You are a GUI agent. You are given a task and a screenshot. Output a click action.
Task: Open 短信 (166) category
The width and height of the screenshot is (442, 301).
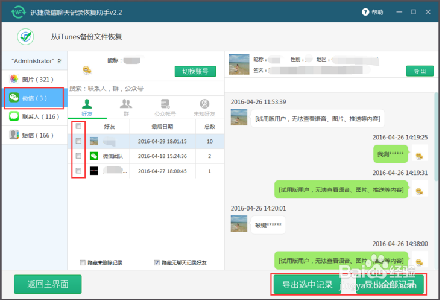pyautogui.click(x=34, y=135)
